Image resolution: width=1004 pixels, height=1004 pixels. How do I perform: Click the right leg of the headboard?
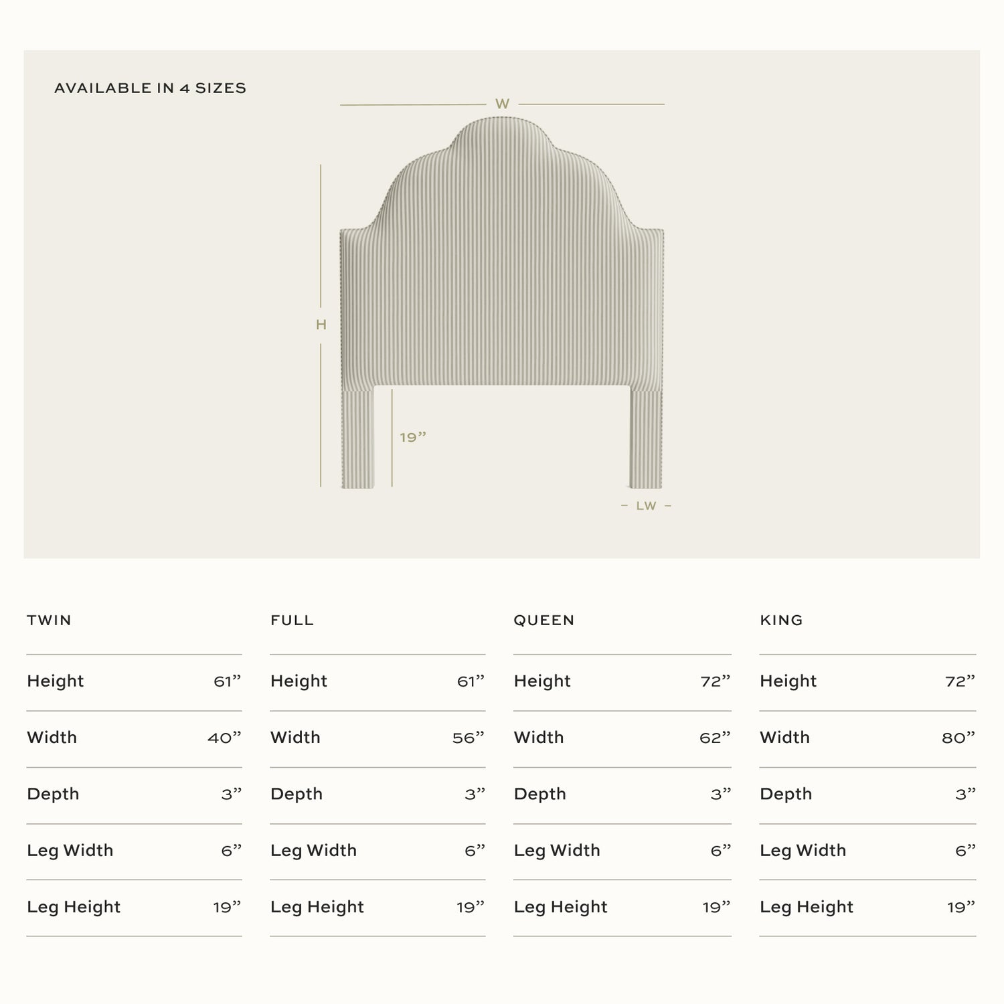point(646,438)
